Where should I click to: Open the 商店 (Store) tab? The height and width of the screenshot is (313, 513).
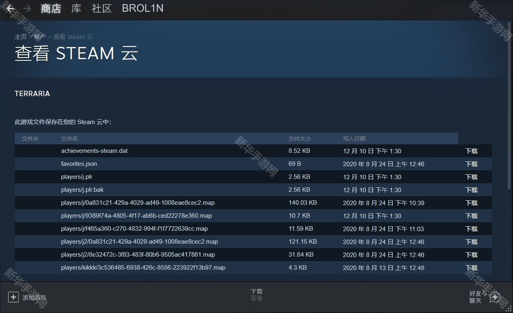(51, 9)
